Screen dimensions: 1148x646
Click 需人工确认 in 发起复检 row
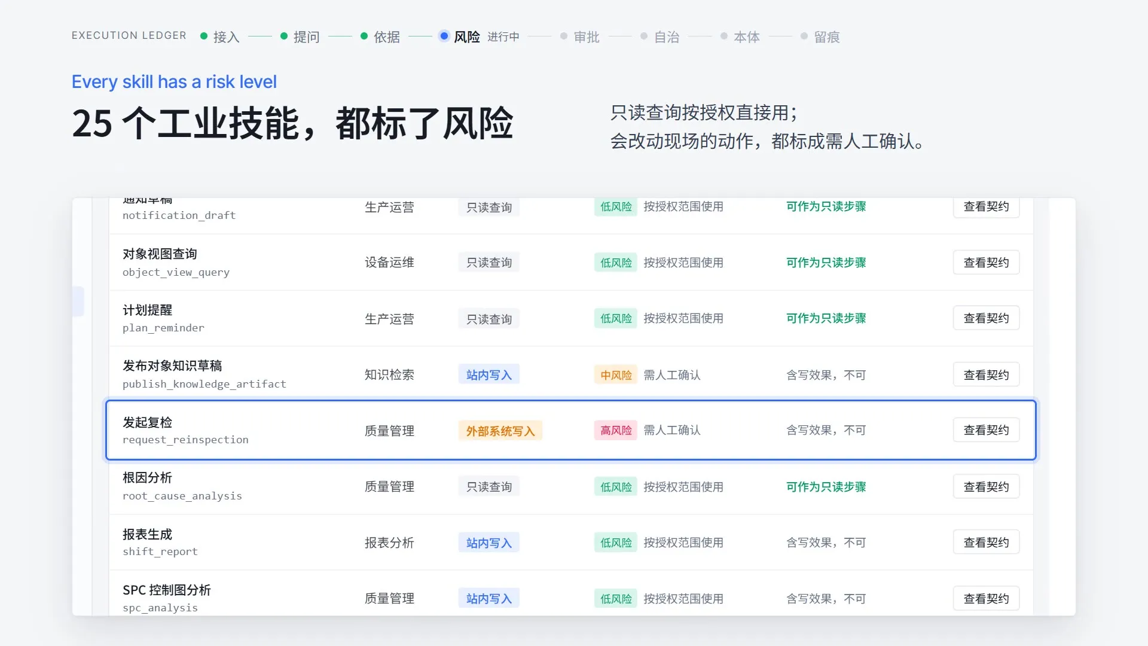(x=672, y=430)
